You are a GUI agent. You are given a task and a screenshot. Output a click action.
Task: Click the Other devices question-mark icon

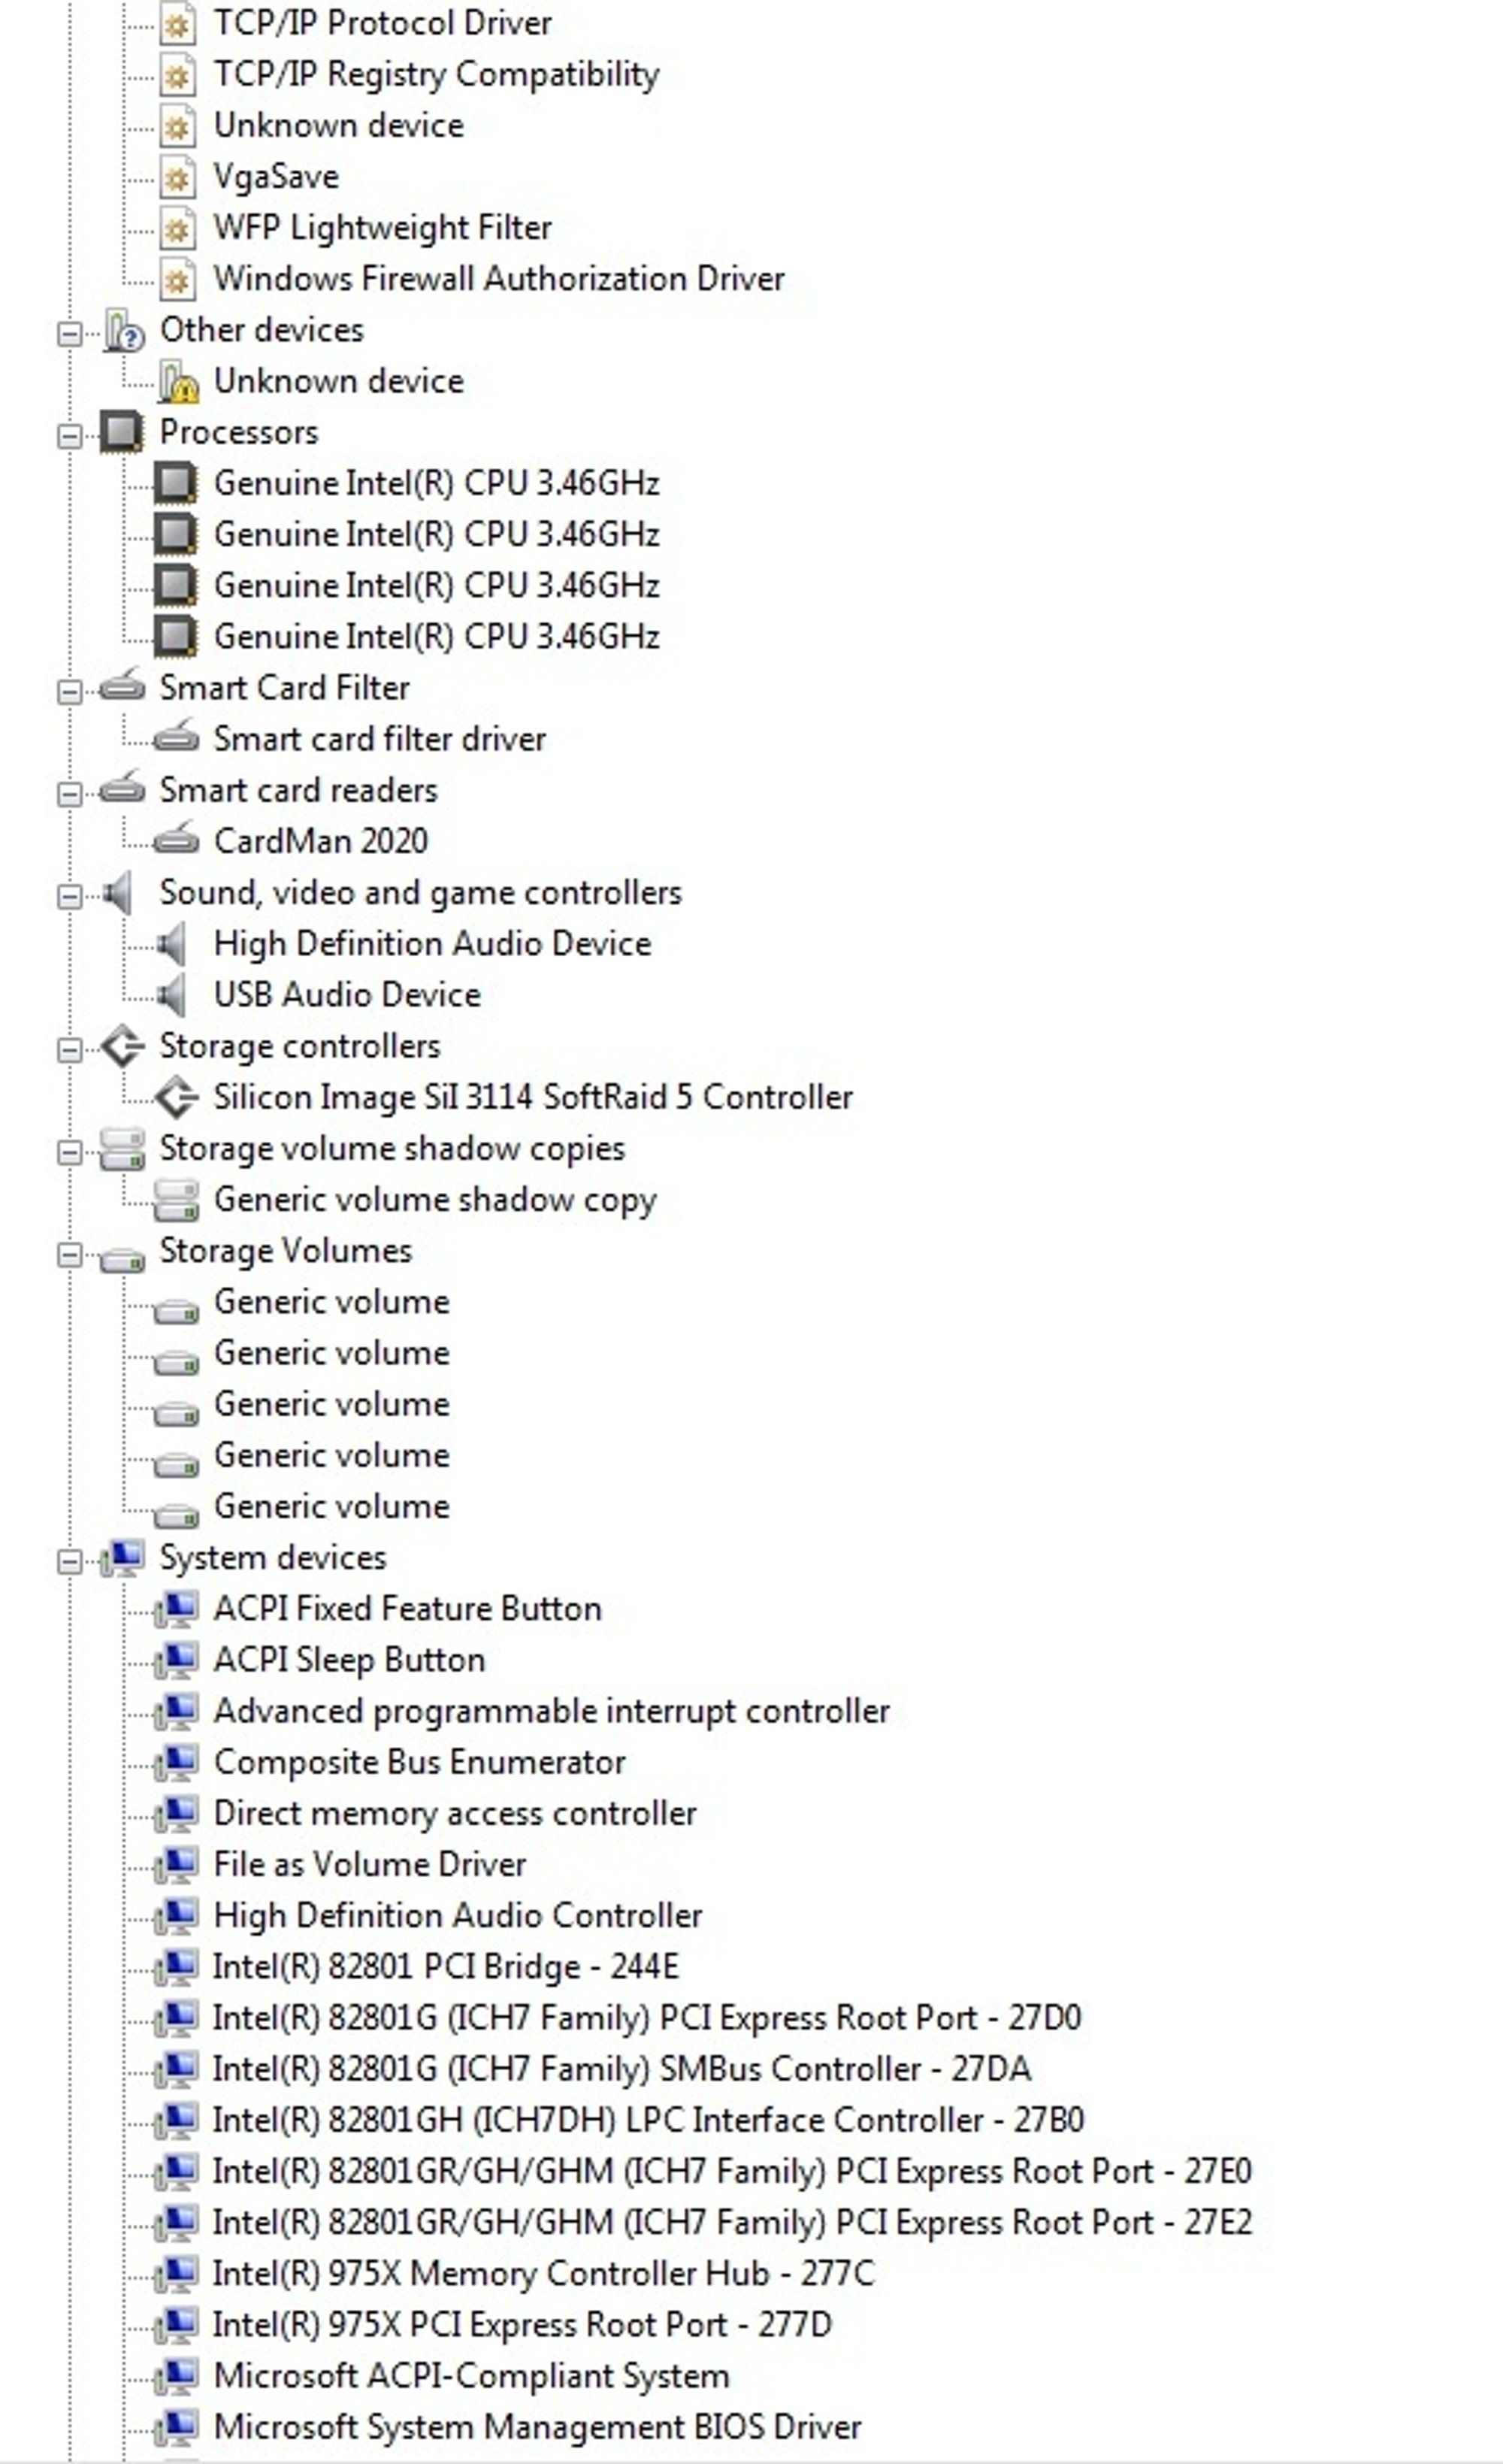123,331
